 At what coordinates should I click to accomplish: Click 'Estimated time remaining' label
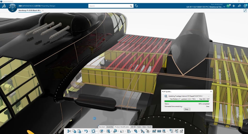point(173,106)
